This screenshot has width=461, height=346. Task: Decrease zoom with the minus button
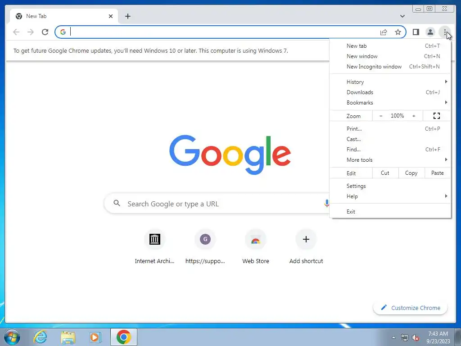click(x=381, y=116)
